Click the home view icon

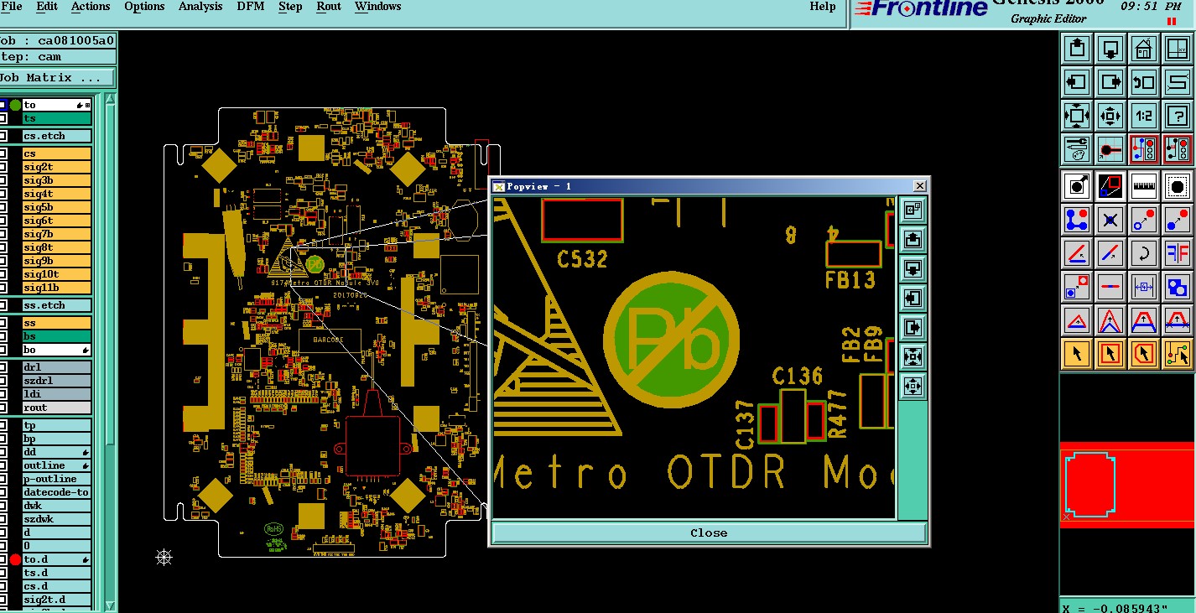point(1144,49)
